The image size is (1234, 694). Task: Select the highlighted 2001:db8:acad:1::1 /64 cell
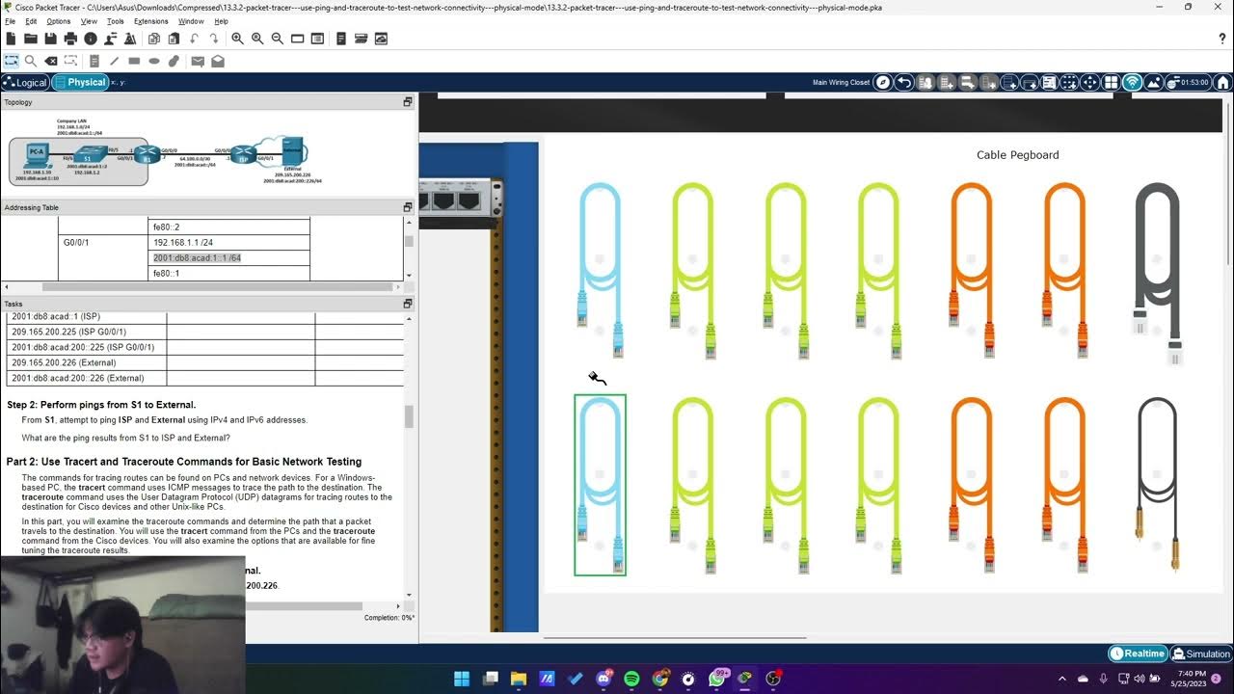click(x=230, y=258)
